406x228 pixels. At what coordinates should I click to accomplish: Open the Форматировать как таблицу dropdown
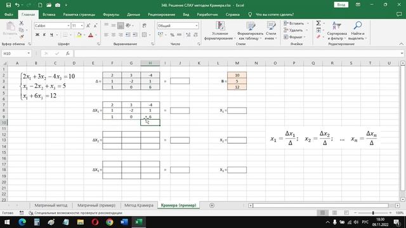click(x=250, y=30)
